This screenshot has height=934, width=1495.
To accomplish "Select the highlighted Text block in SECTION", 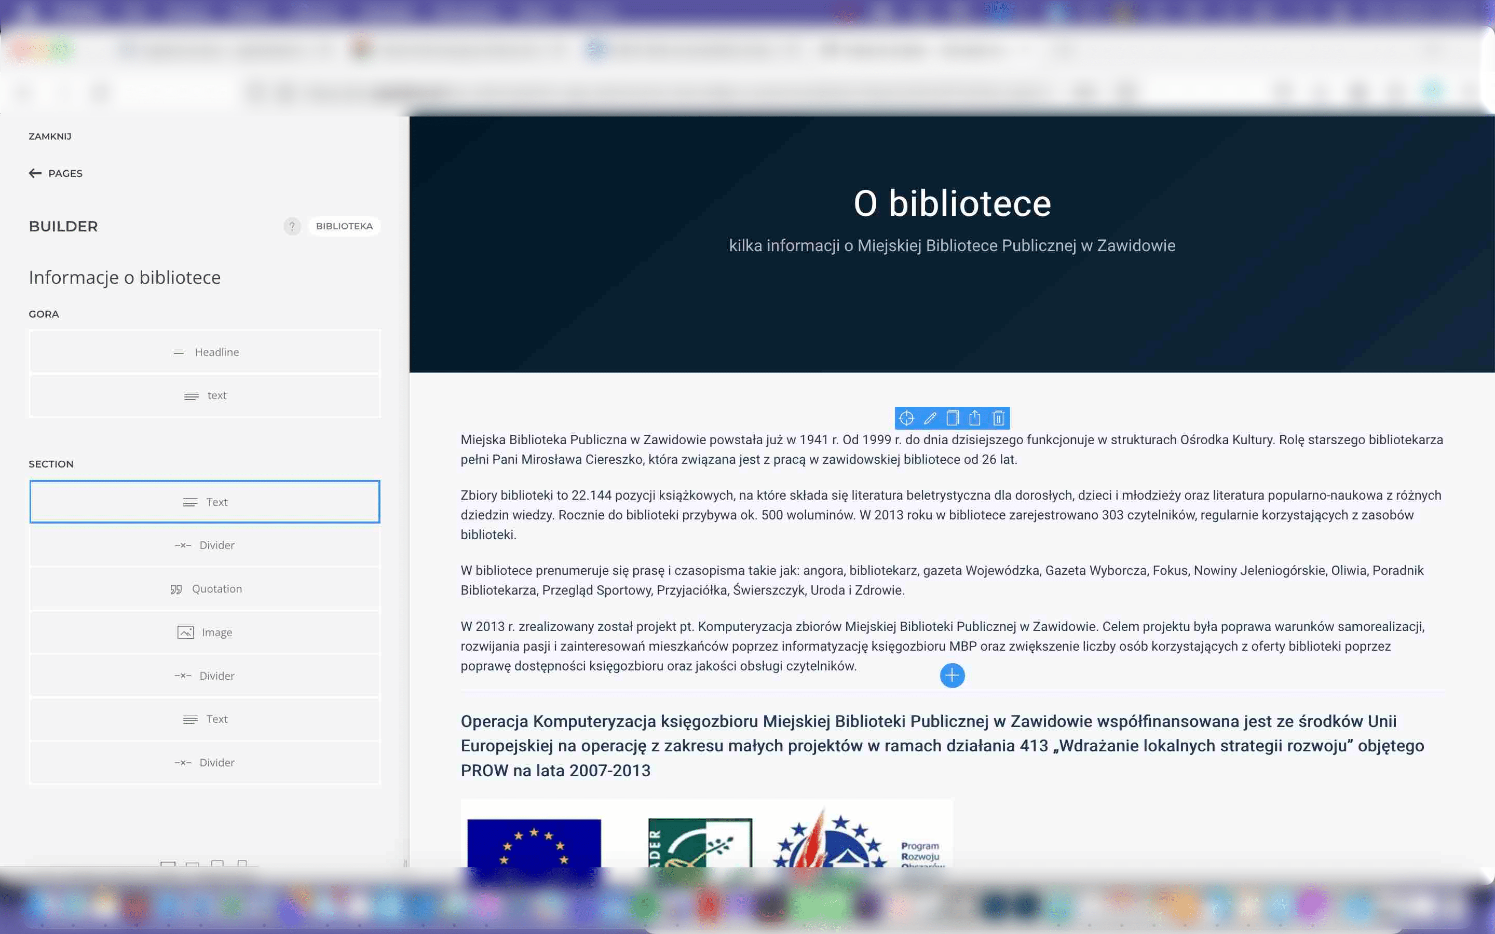I will pyautogui.click(x=205, y=502).
